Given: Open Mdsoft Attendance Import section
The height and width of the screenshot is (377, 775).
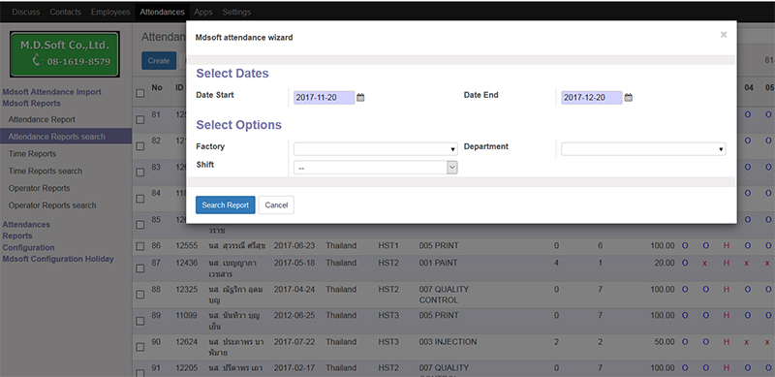Looking at the screenshot, I should point(52,92).
